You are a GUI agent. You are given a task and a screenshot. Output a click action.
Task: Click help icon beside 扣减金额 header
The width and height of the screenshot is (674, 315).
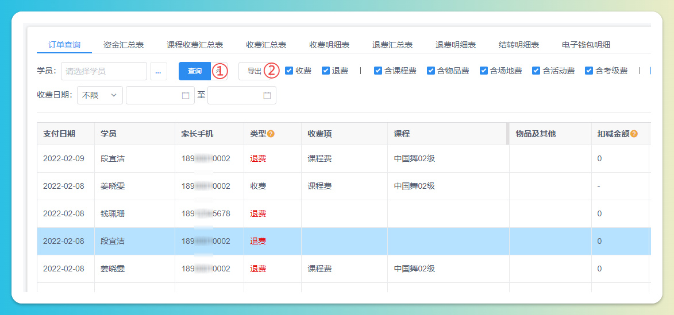634,134
